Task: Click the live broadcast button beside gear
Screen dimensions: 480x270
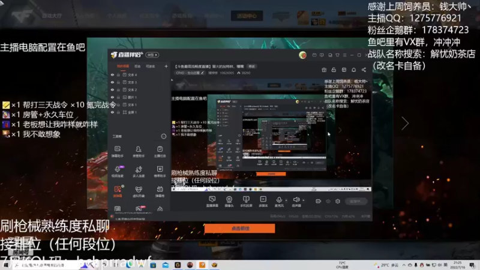Action: (x=356, y=201)
